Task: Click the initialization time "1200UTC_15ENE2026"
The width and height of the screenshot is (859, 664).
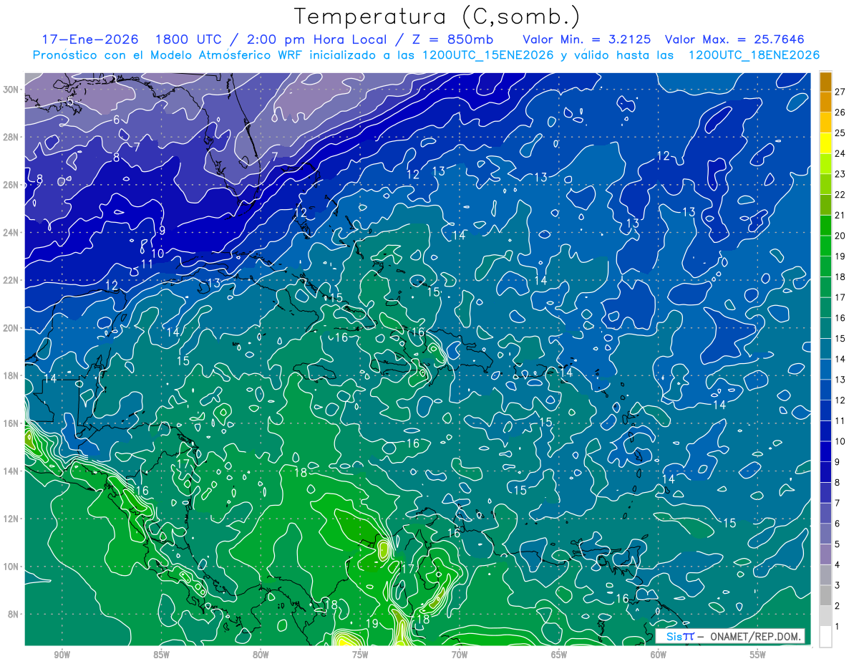Action: tap(488, 55)
